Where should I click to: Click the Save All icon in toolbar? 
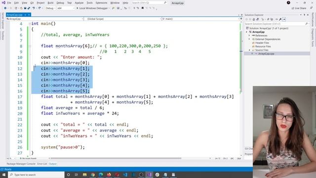pyautogui.click(x=29, y=8)
